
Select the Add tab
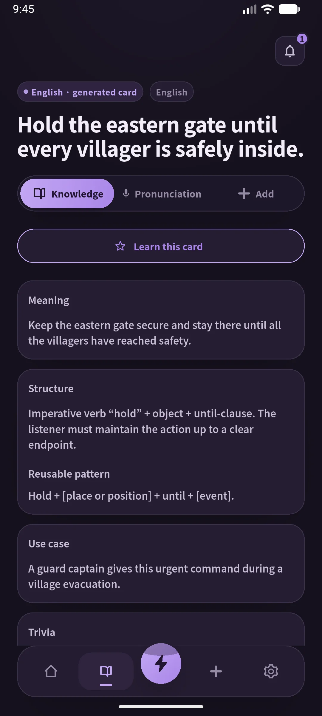click(x=256, y=194)
